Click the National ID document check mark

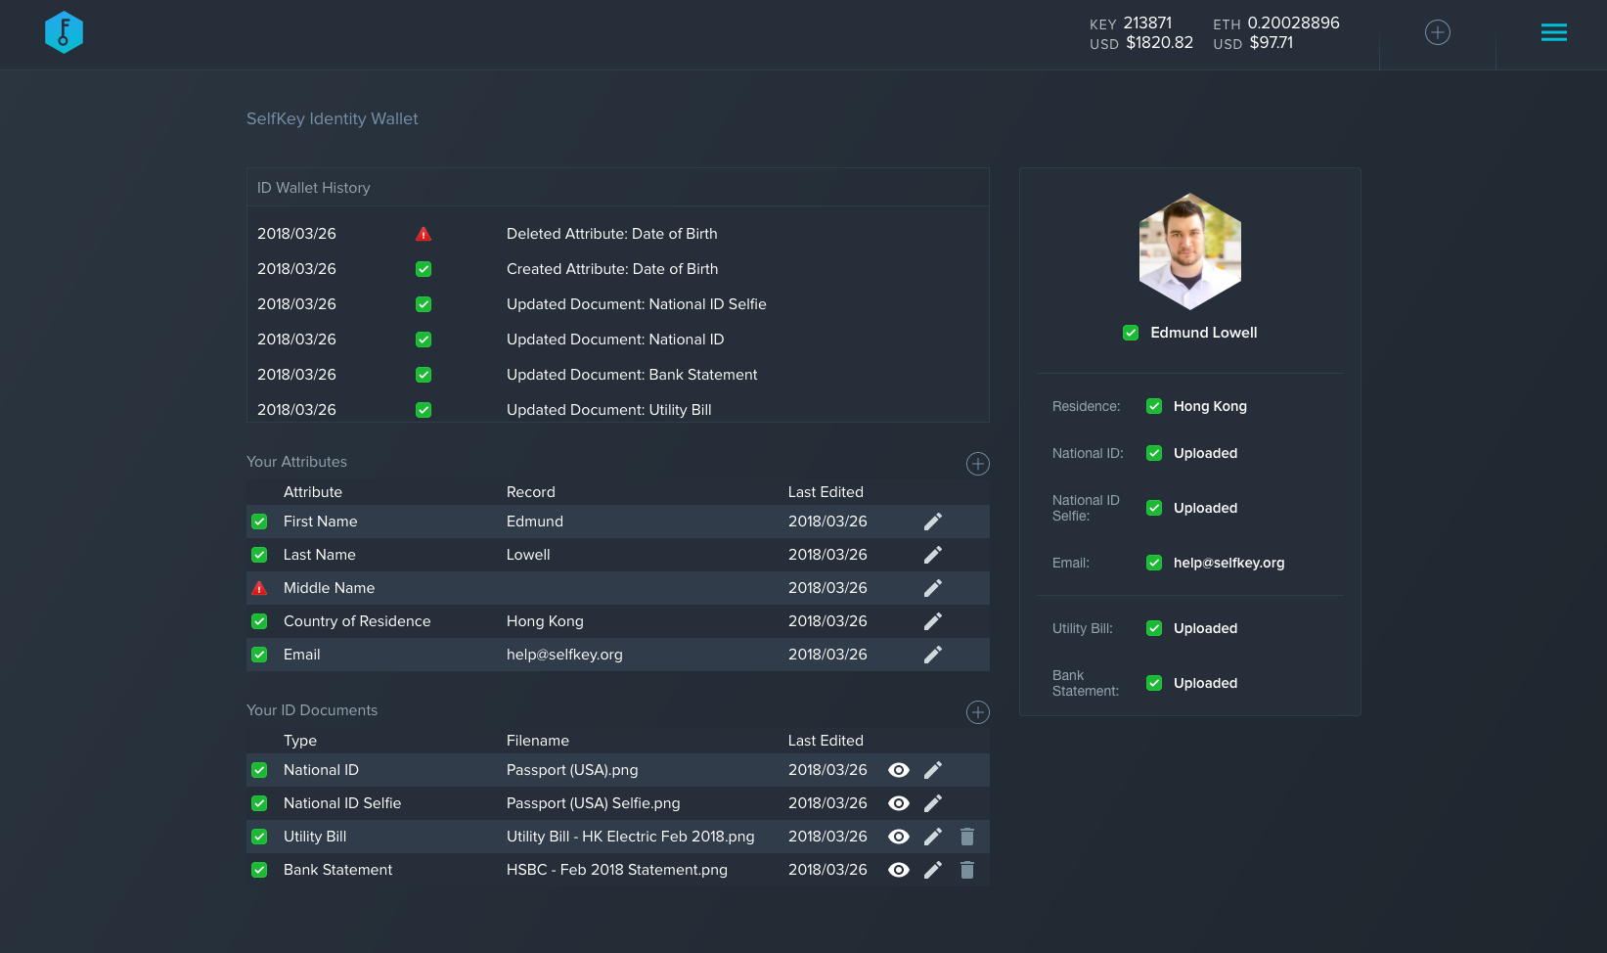(x=259, y=770)
